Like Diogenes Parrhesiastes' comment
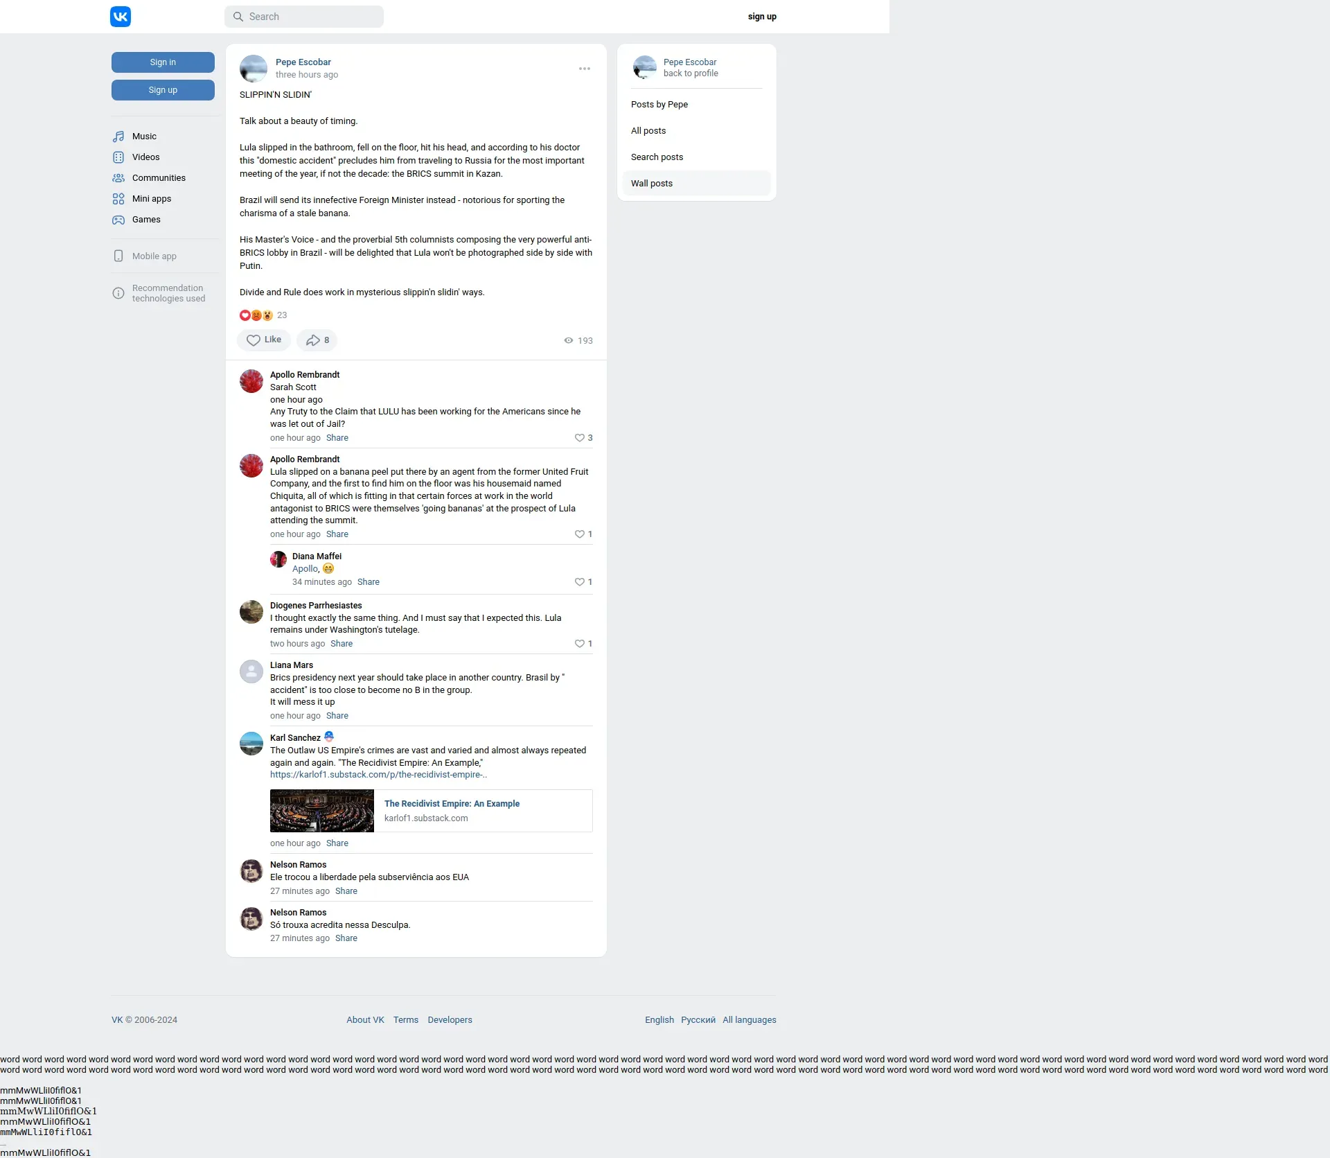Screen dimensions: 1330x1158 tap(580, 644)
